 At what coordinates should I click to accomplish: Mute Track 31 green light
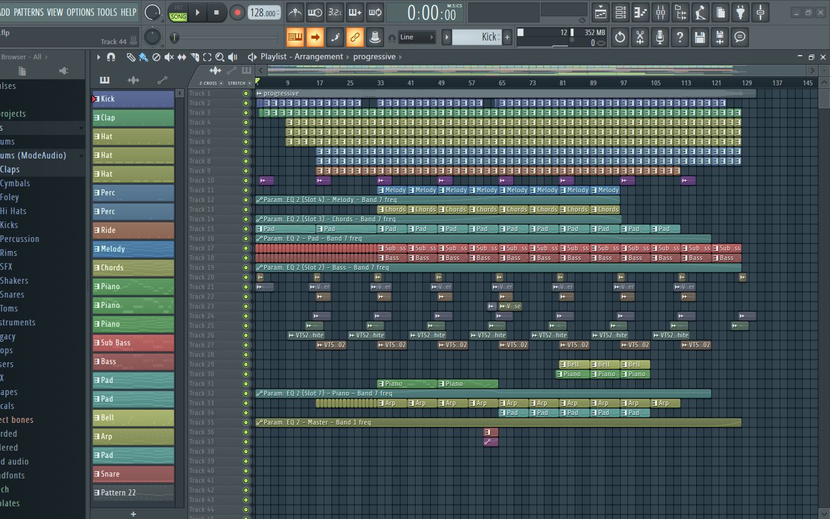pos(246,384)
